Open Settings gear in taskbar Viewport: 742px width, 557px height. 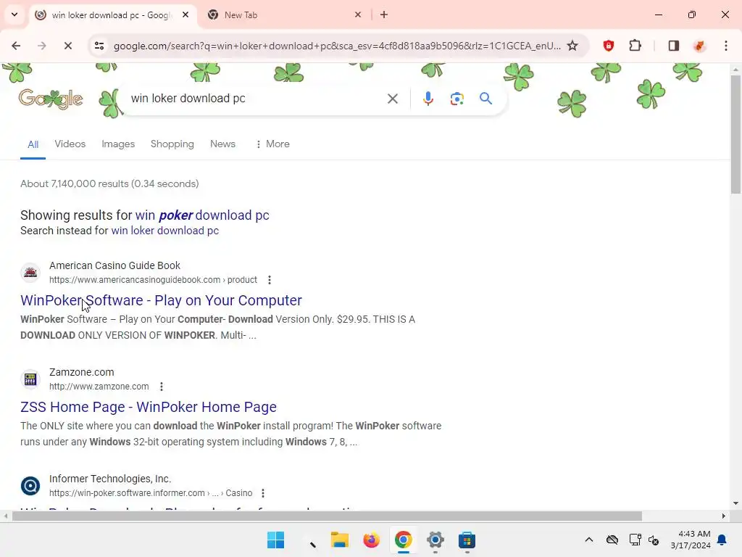coord(435,540)
